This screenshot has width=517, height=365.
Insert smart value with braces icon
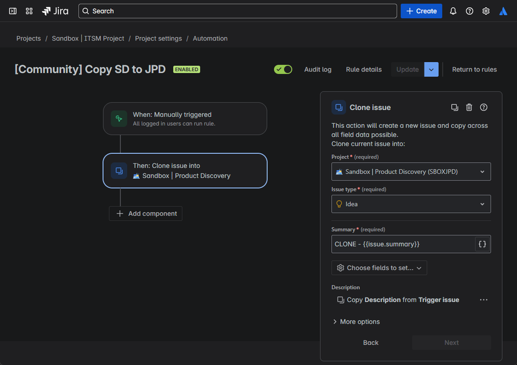(x=482, y=244)
